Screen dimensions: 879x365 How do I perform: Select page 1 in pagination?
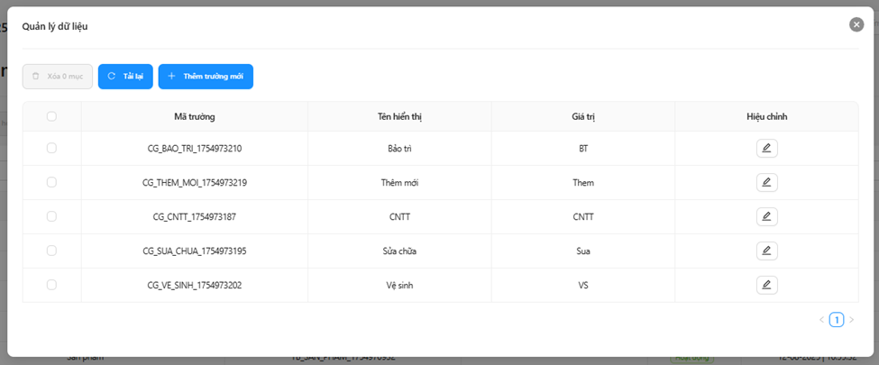click(x=837, y=320)
